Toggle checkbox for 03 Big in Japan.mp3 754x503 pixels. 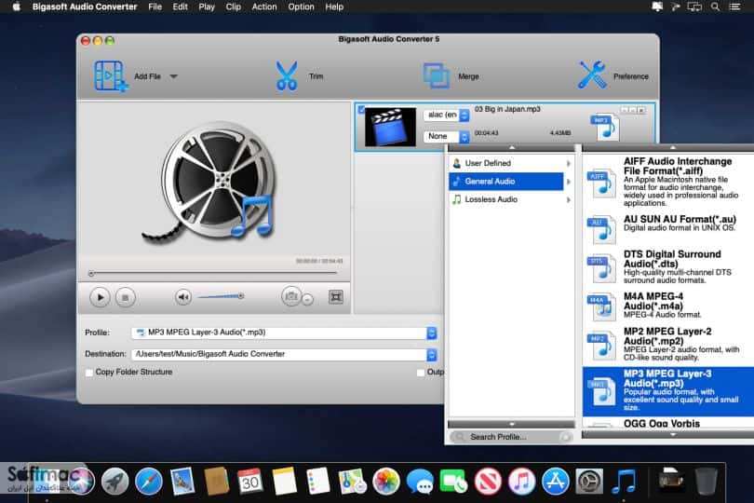(x=361, y=110)
